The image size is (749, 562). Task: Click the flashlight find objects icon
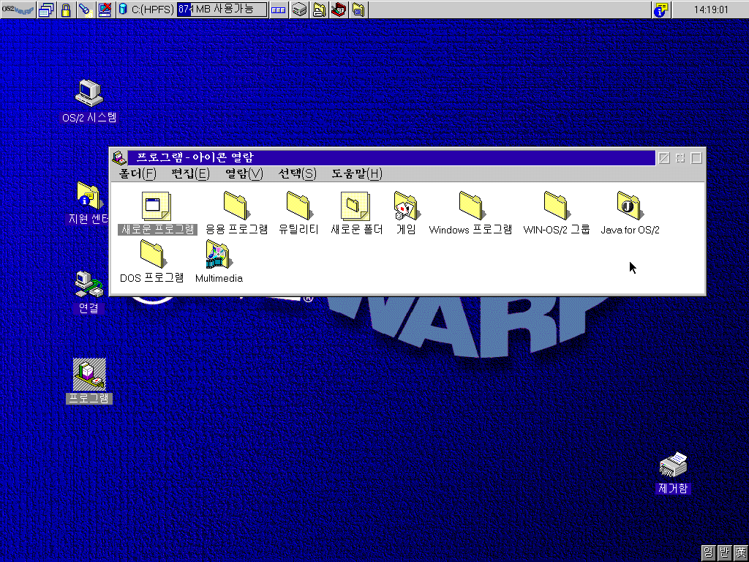point(86,10)
